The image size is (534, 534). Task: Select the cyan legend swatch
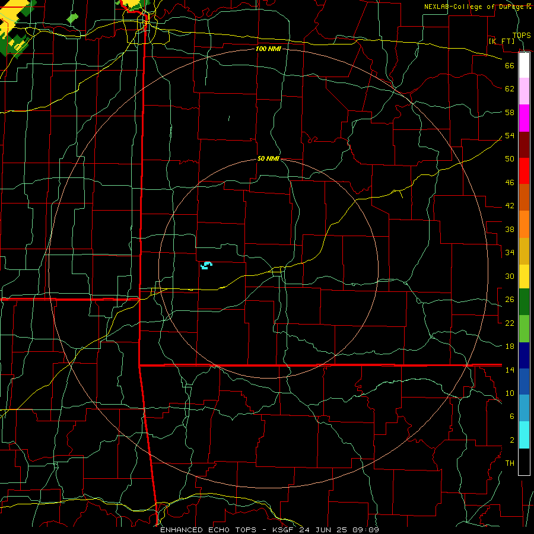click(x=524, y=435)
